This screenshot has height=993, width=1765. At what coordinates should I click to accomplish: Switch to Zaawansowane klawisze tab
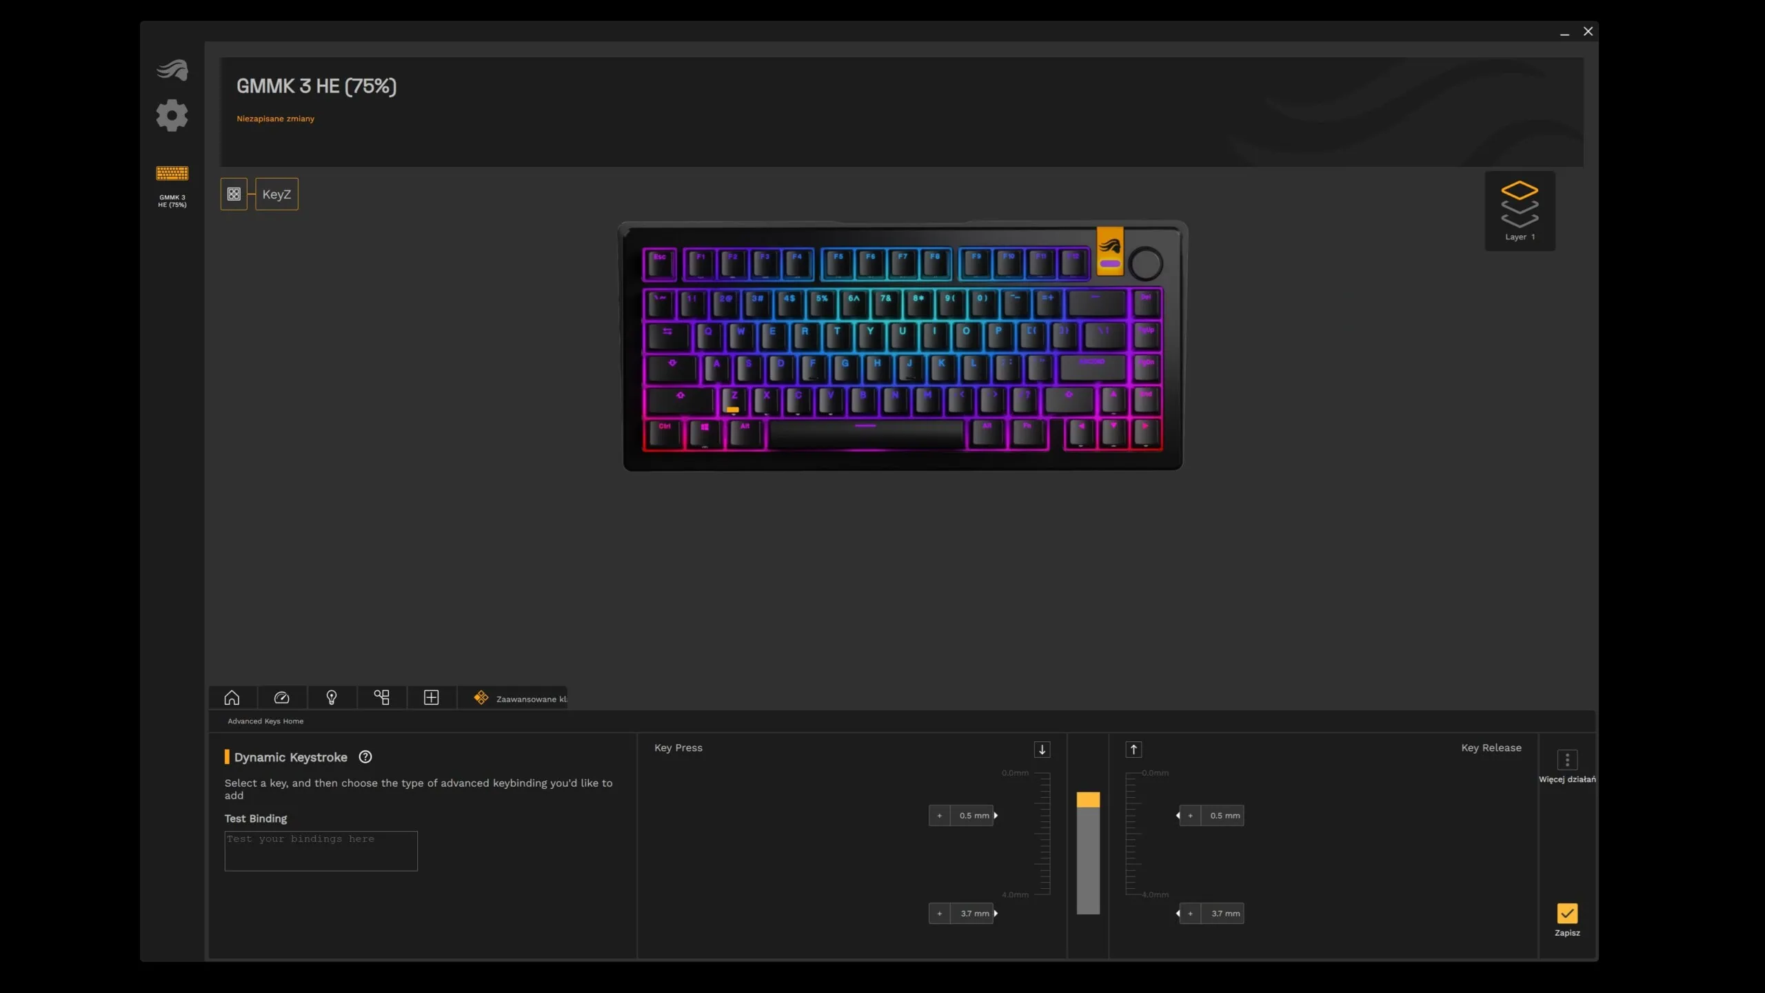pyautogui.click(x=521, y=699)
